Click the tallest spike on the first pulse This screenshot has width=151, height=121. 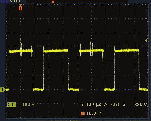click(x=20, y=48)
